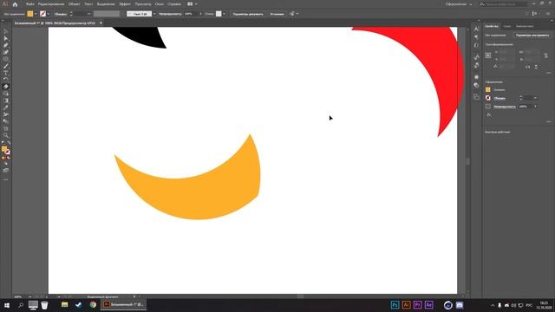Select the Eyedropper tool
The image size is (555, 312).
click(x=6, y=107)
